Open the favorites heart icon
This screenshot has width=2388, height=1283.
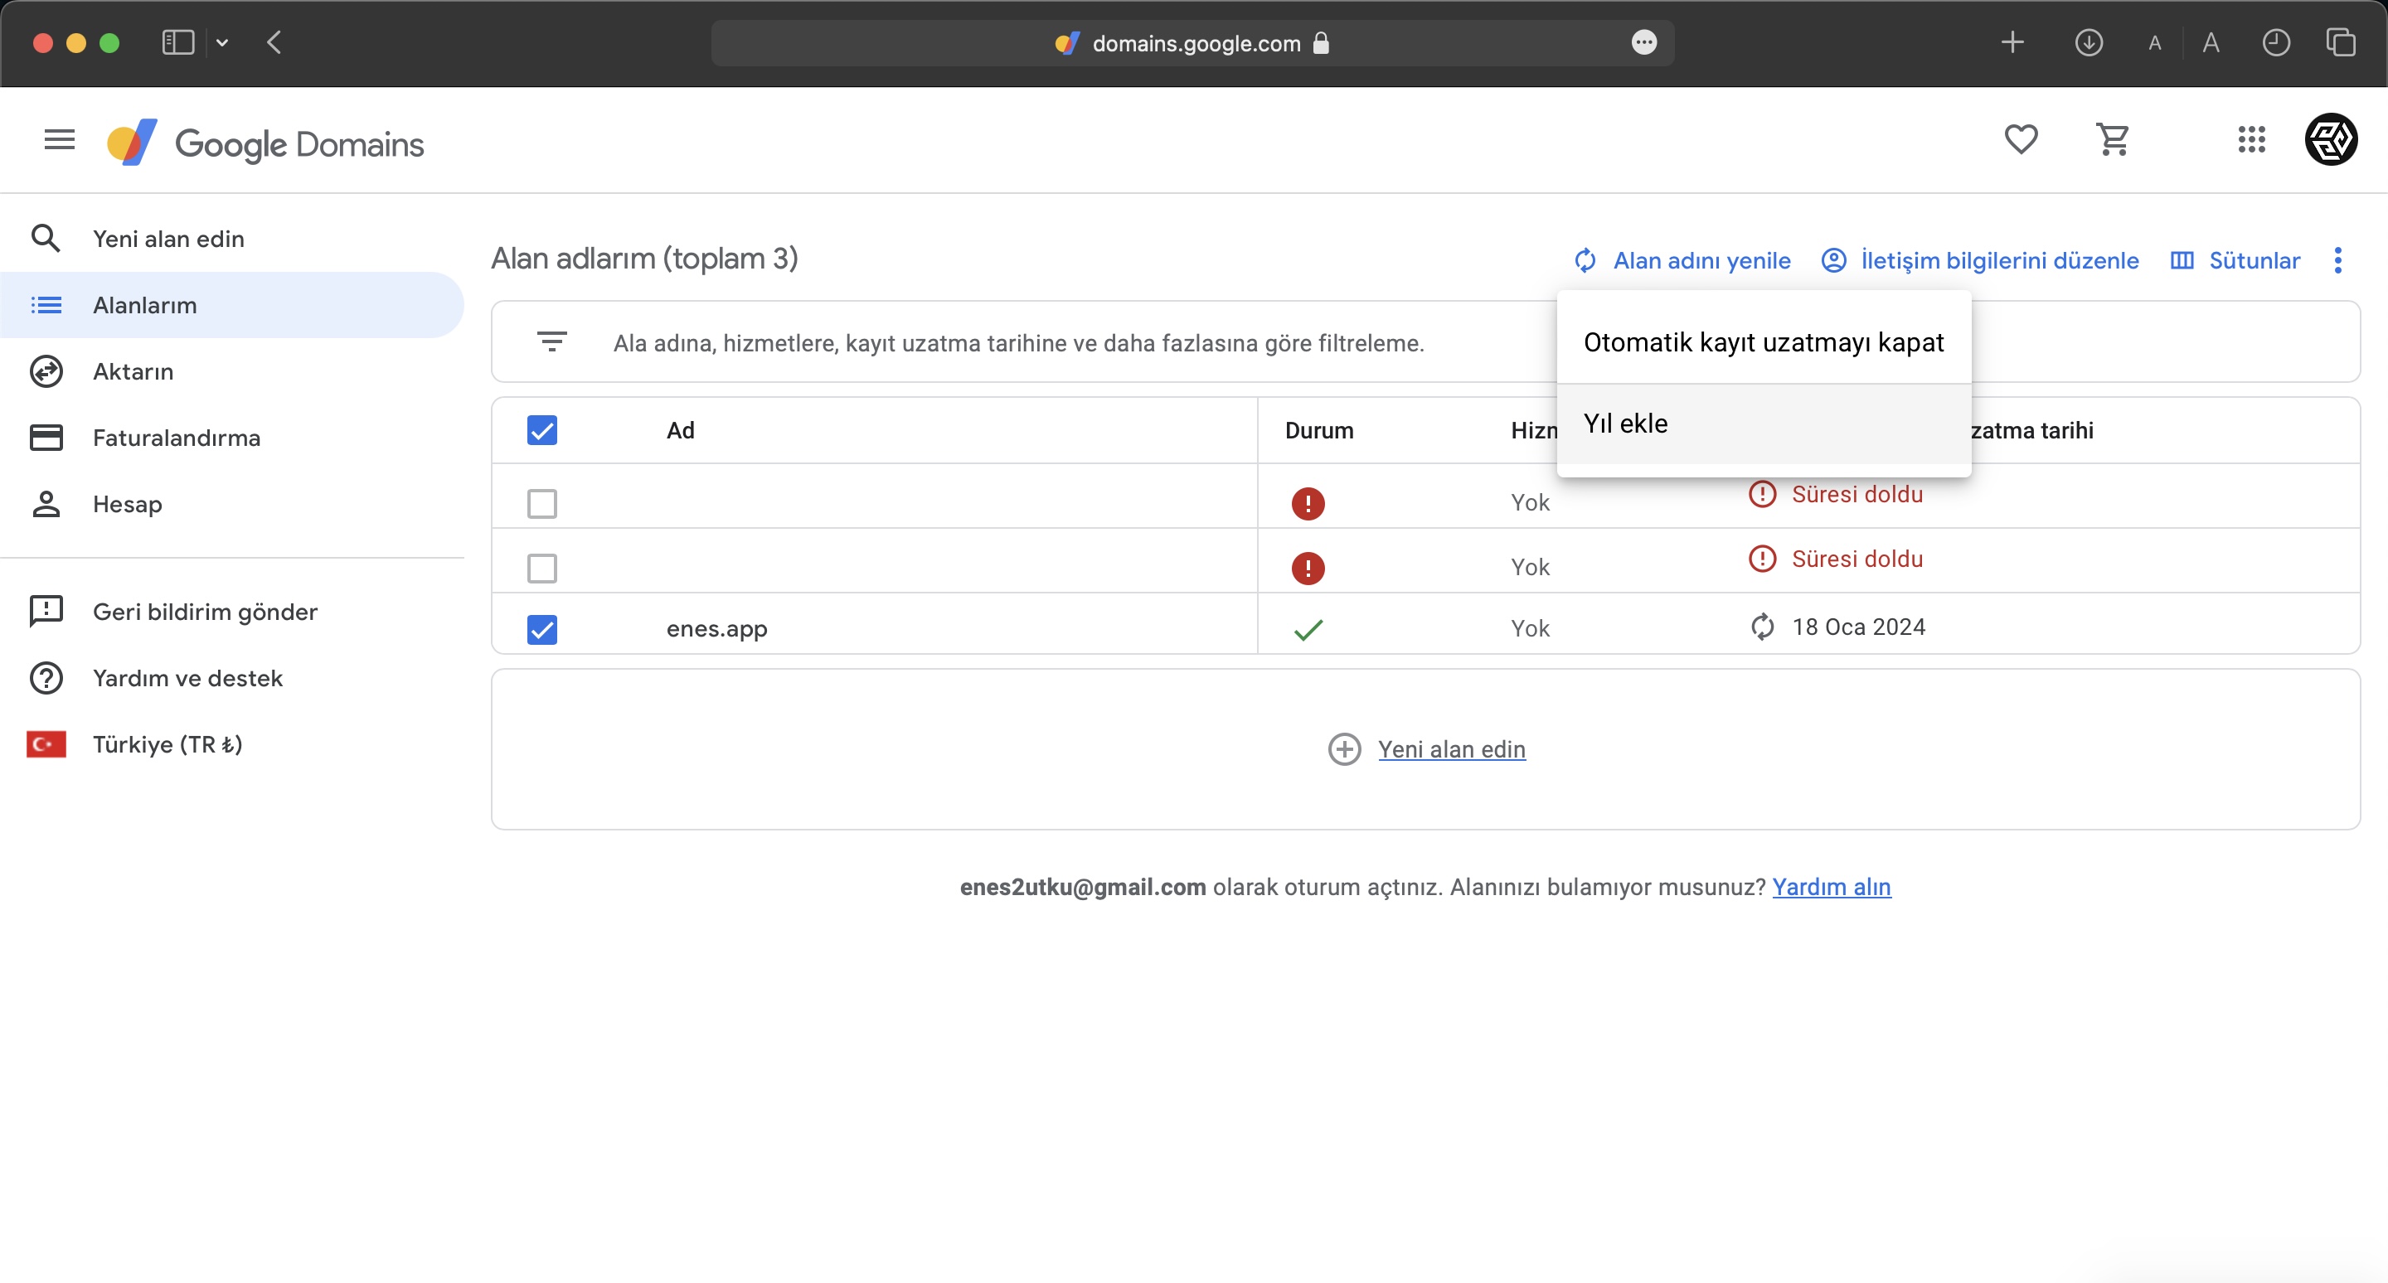(2021, 140)
